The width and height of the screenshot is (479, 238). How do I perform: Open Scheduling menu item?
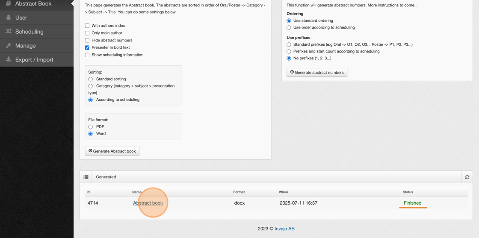[29, 32]
